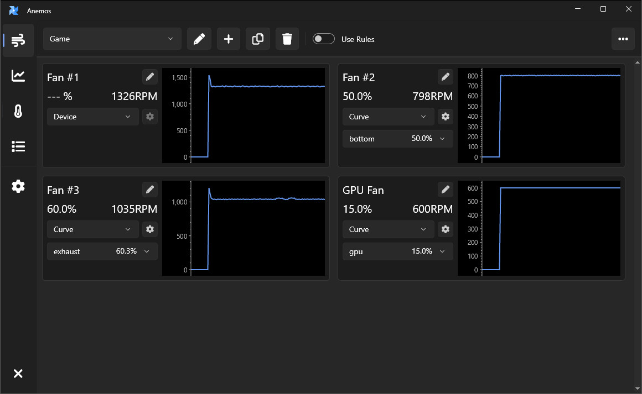Open Fan #2 Curve mode dropdown
642x394 pixels.
[388, 117]
